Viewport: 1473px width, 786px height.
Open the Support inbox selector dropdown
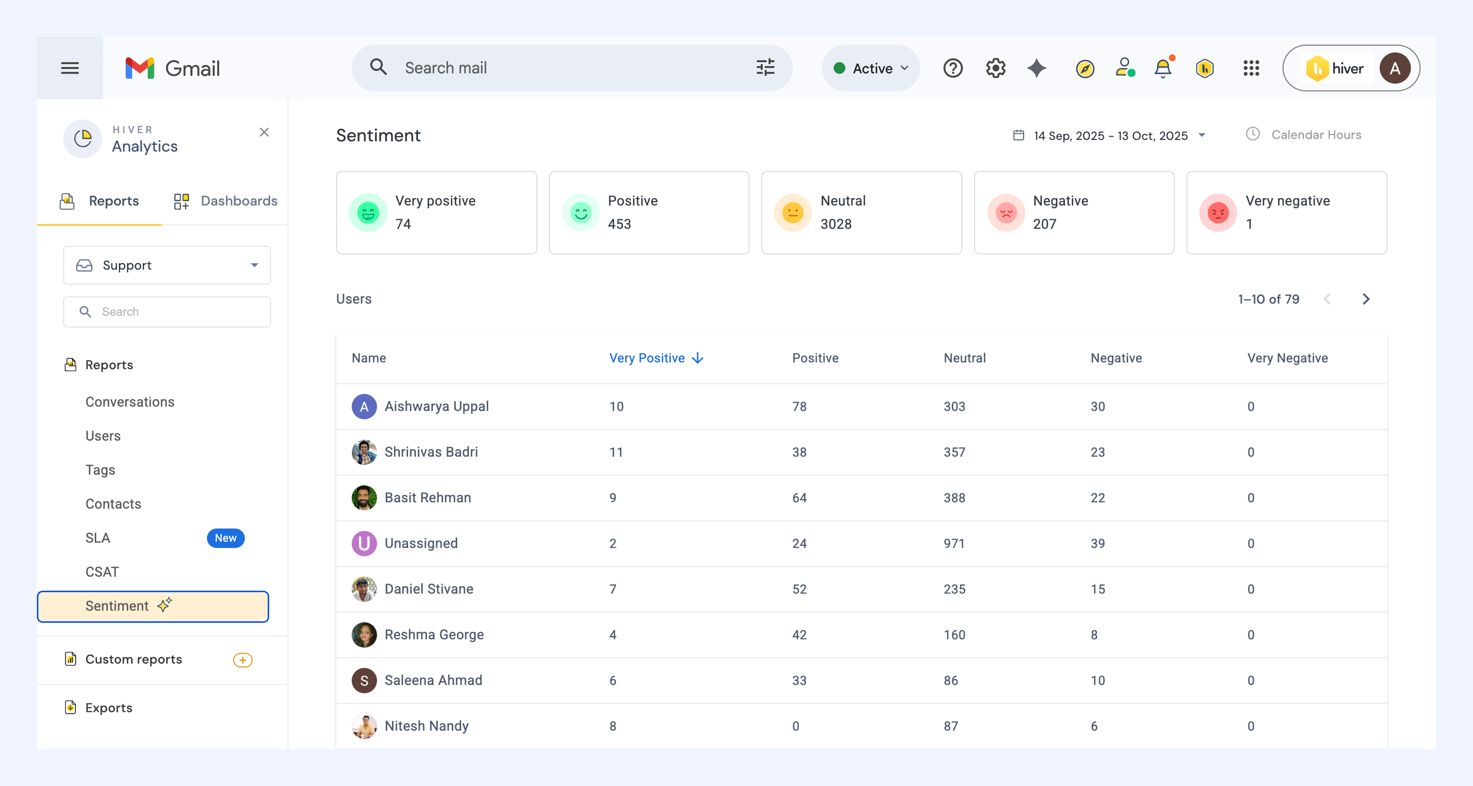coord(167,265)
